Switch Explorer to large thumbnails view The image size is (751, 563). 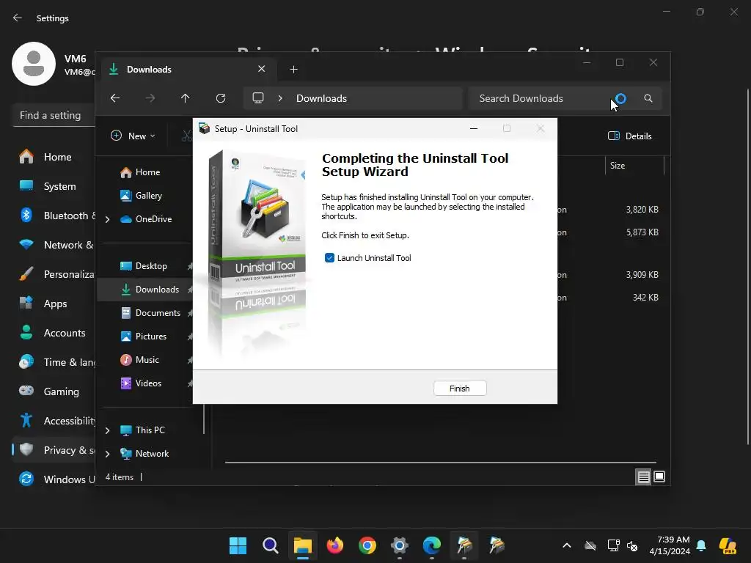tap(659, 476)
